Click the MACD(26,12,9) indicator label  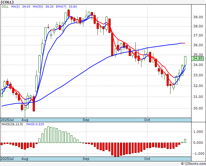click(x=12, y=124)
